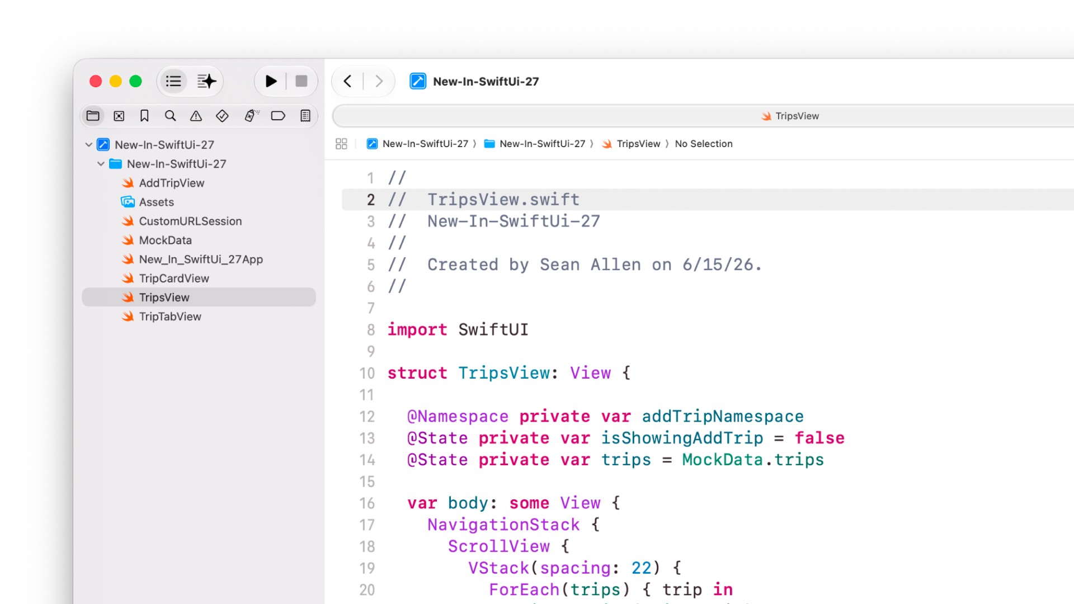Viewport: 1074px width, 604px height.
Task: Click 'Created by Sean Allen' comment text
Action: [x=534, y=265]
